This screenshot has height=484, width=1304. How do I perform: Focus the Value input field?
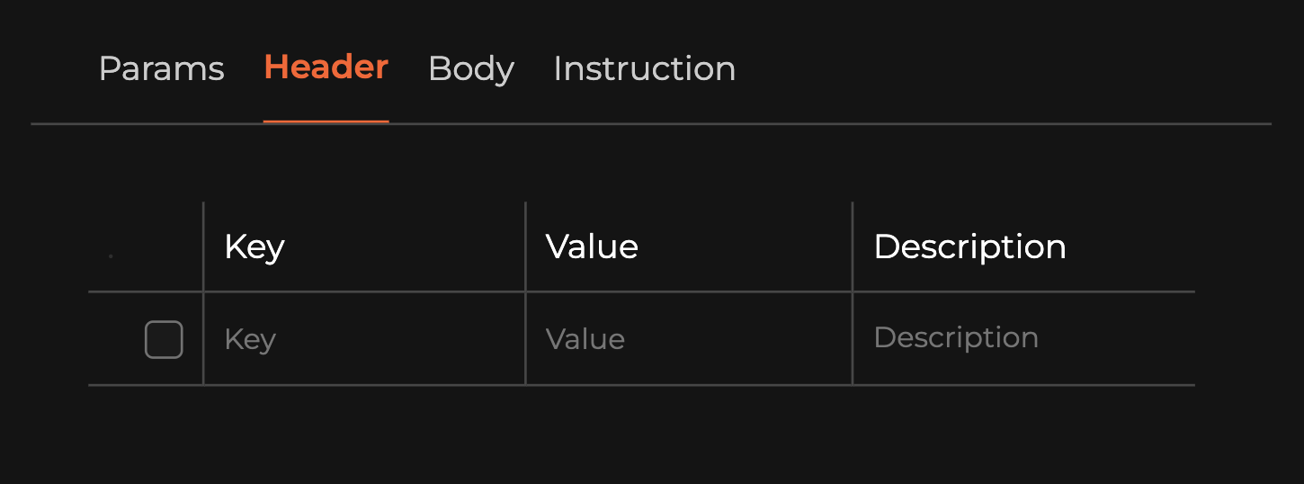coord(688,339)
